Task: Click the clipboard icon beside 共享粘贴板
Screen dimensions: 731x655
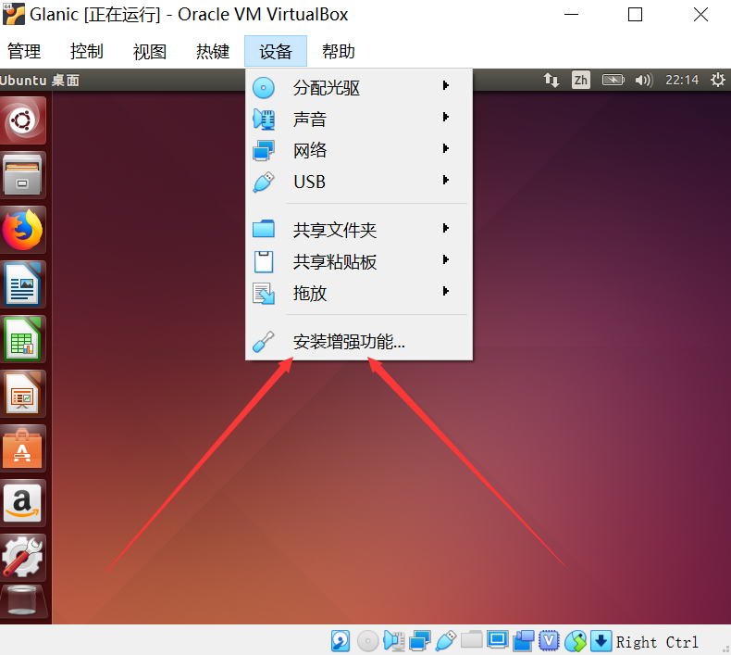Action: (x=264, y=261)
